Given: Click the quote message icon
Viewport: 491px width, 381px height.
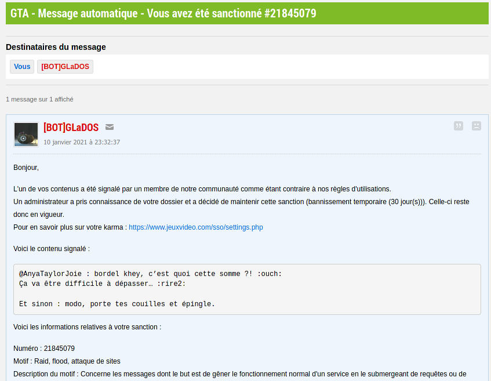Looking at the screenshot, I should coord(459,126).
